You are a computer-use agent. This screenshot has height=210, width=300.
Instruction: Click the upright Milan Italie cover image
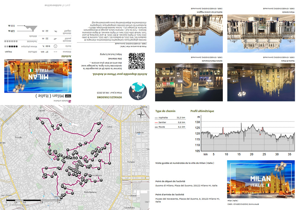261,179
